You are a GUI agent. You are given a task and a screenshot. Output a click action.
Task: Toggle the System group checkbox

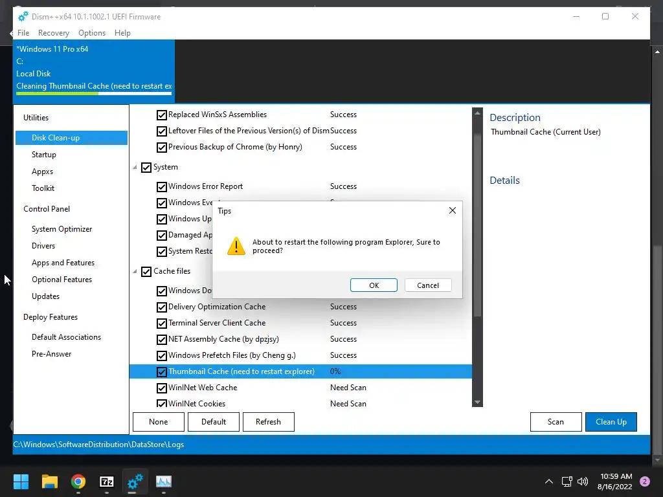146,168
